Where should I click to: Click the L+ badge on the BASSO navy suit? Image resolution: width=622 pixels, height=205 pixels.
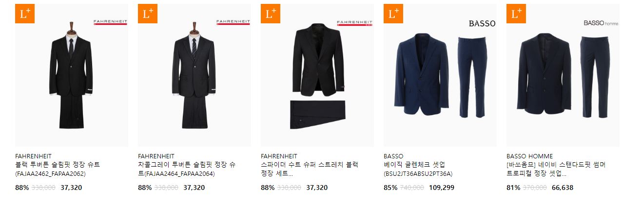[393, 14]
